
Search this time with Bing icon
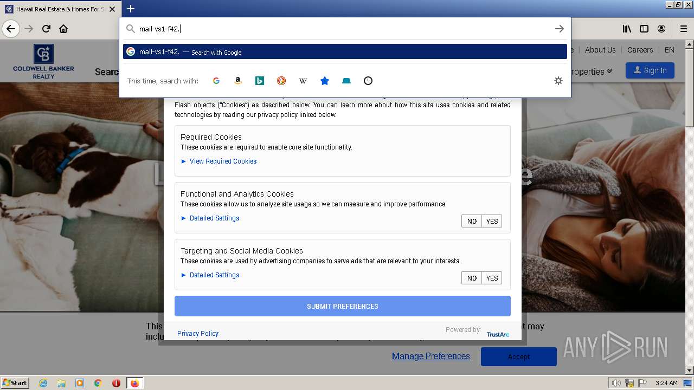pos(260,81)
